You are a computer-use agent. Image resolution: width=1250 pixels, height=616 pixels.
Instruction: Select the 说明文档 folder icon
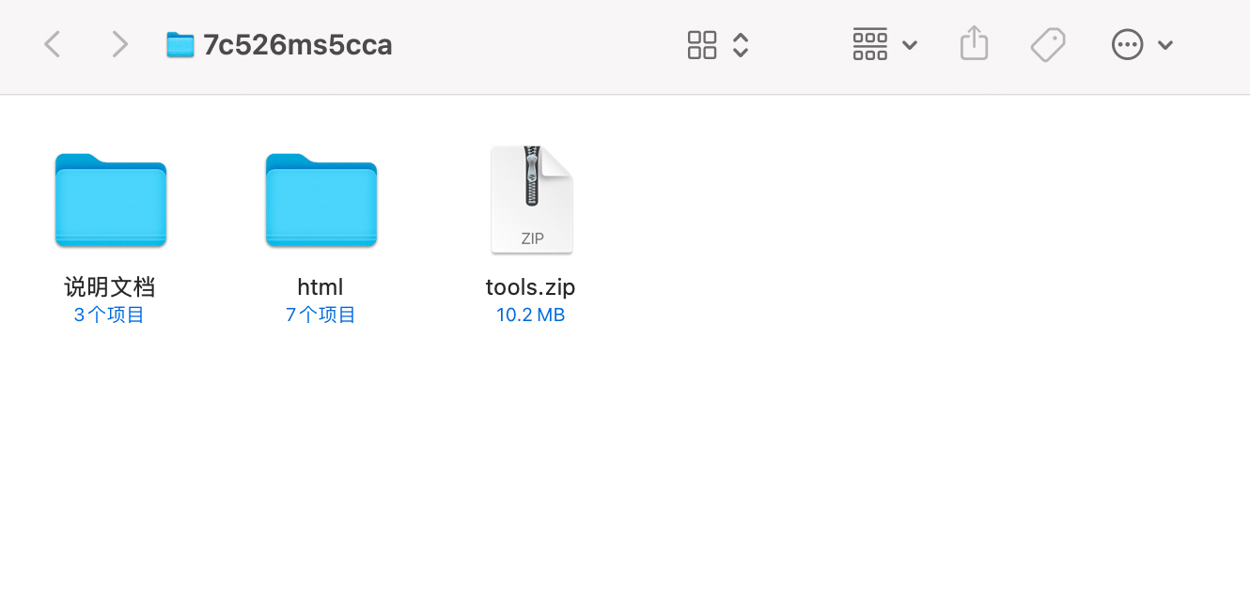pos(111,200)
